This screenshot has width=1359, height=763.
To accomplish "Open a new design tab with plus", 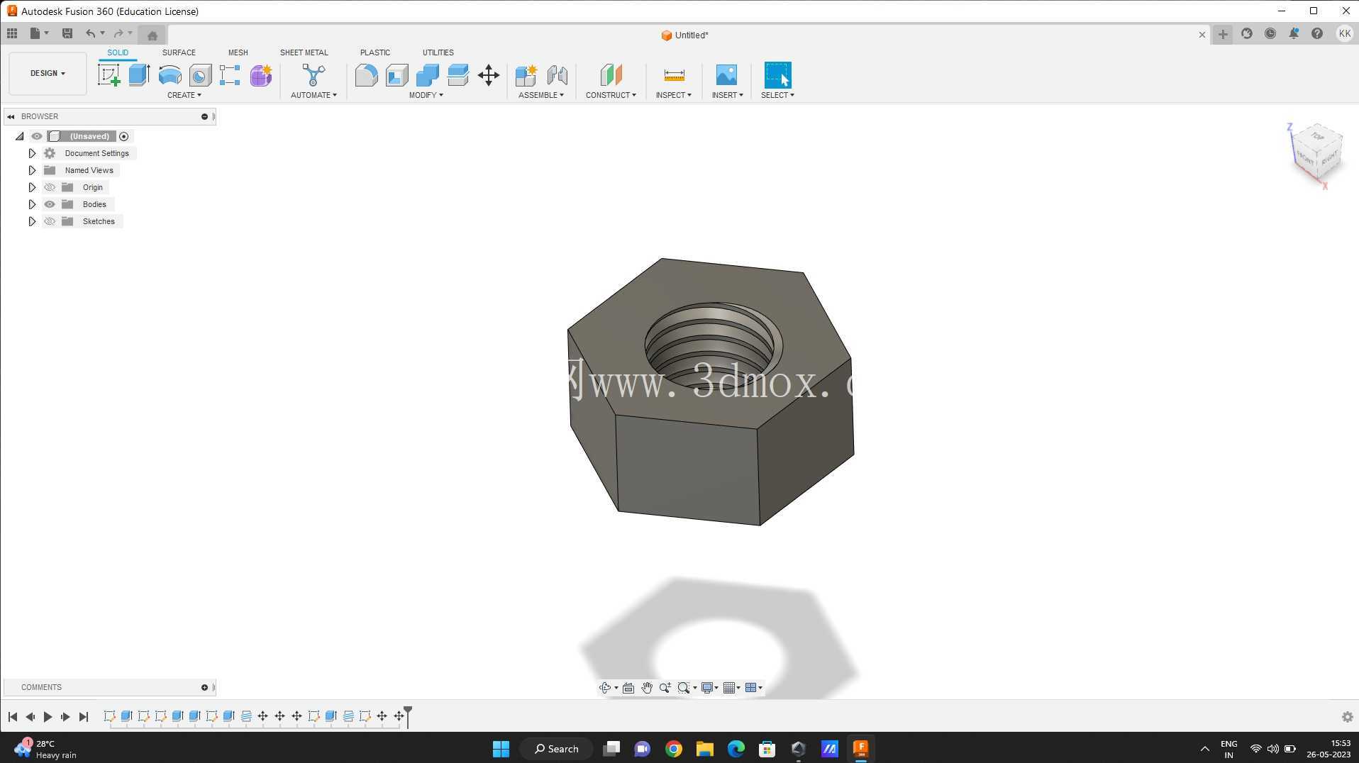I will tap(1223, 34).
